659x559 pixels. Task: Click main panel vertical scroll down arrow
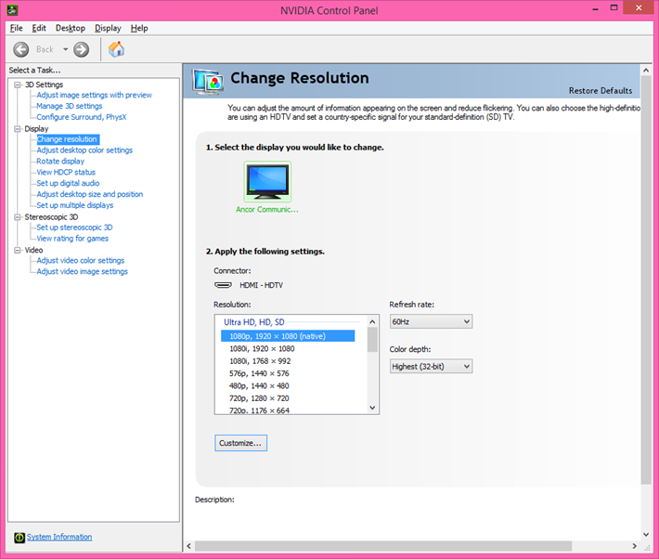click(646, 535)
